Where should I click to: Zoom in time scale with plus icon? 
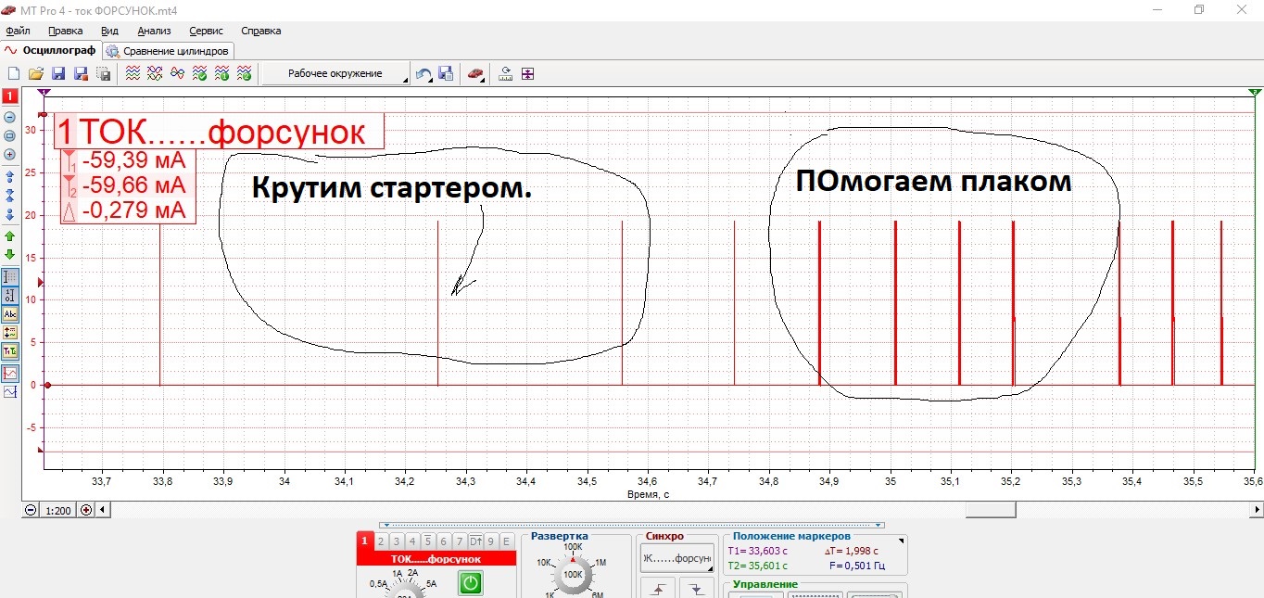(x=86, y=510)
